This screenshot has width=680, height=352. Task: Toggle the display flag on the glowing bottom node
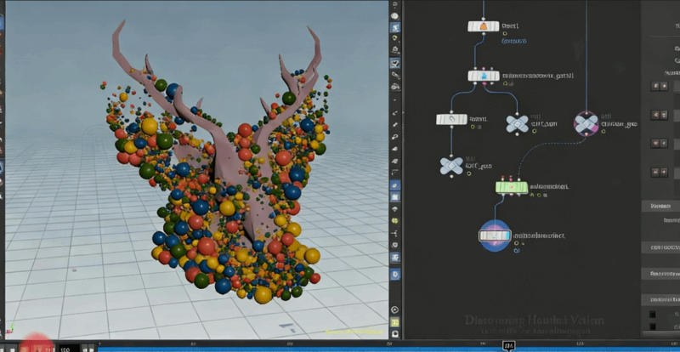(x=507, y=235)
